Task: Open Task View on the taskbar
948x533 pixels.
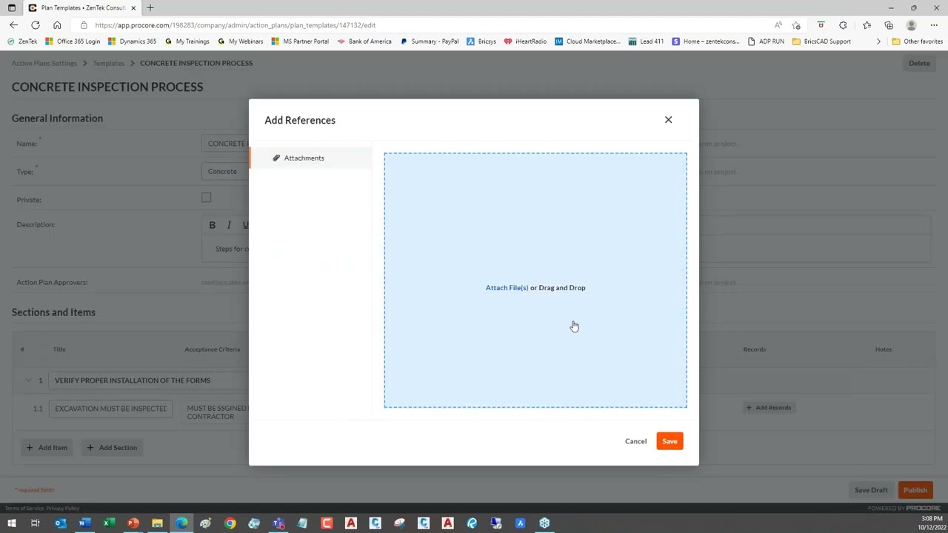Action: pyautogui.click(x=35, y=523)
